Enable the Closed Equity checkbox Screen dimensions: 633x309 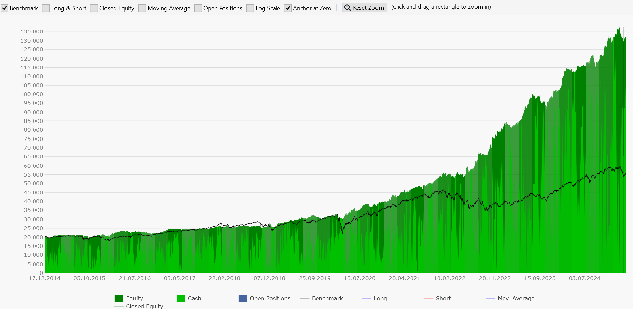click(94, 8)
